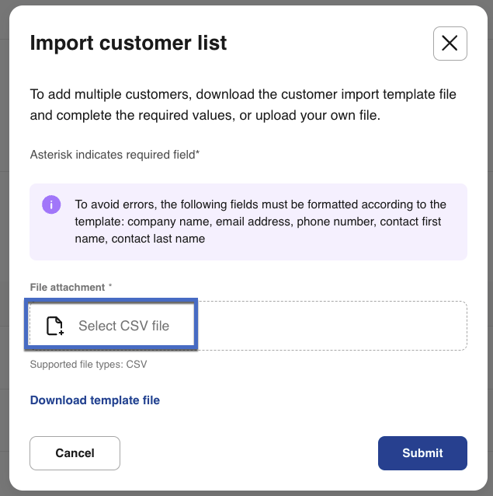Click the file-plus icon in attachment field

[54, 326]
